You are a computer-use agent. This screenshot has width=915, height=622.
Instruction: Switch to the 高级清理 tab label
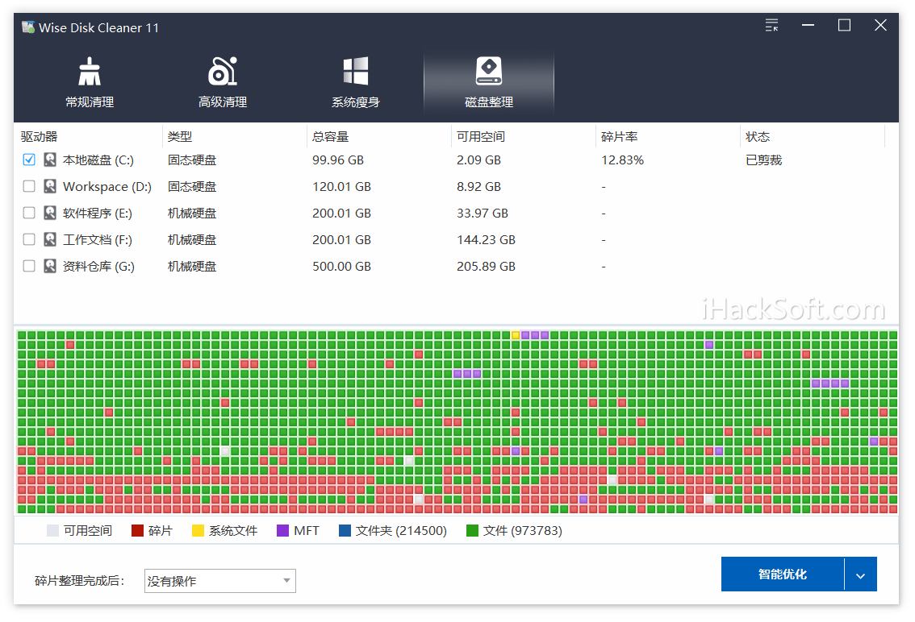(223, 102)
